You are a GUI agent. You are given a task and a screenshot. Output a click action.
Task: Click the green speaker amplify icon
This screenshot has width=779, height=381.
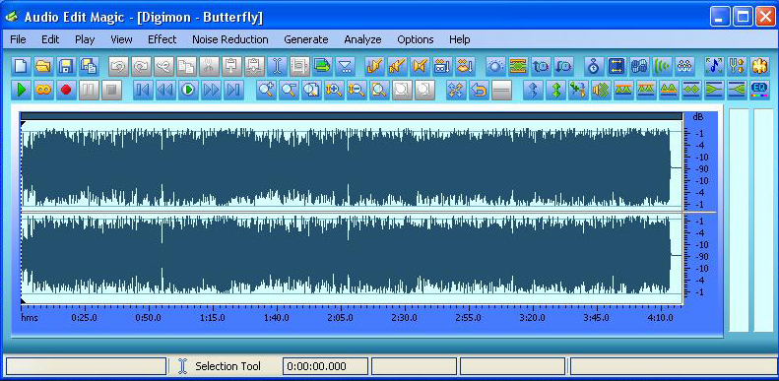601,90
